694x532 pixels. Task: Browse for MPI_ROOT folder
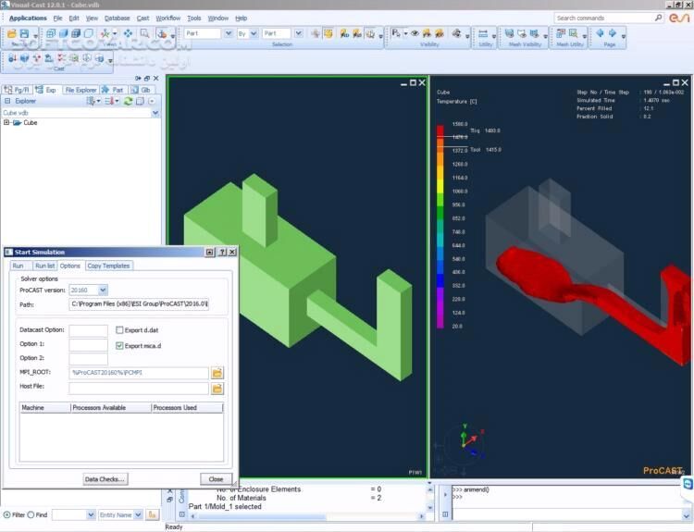pyautogui.click(x=217, y=373)
